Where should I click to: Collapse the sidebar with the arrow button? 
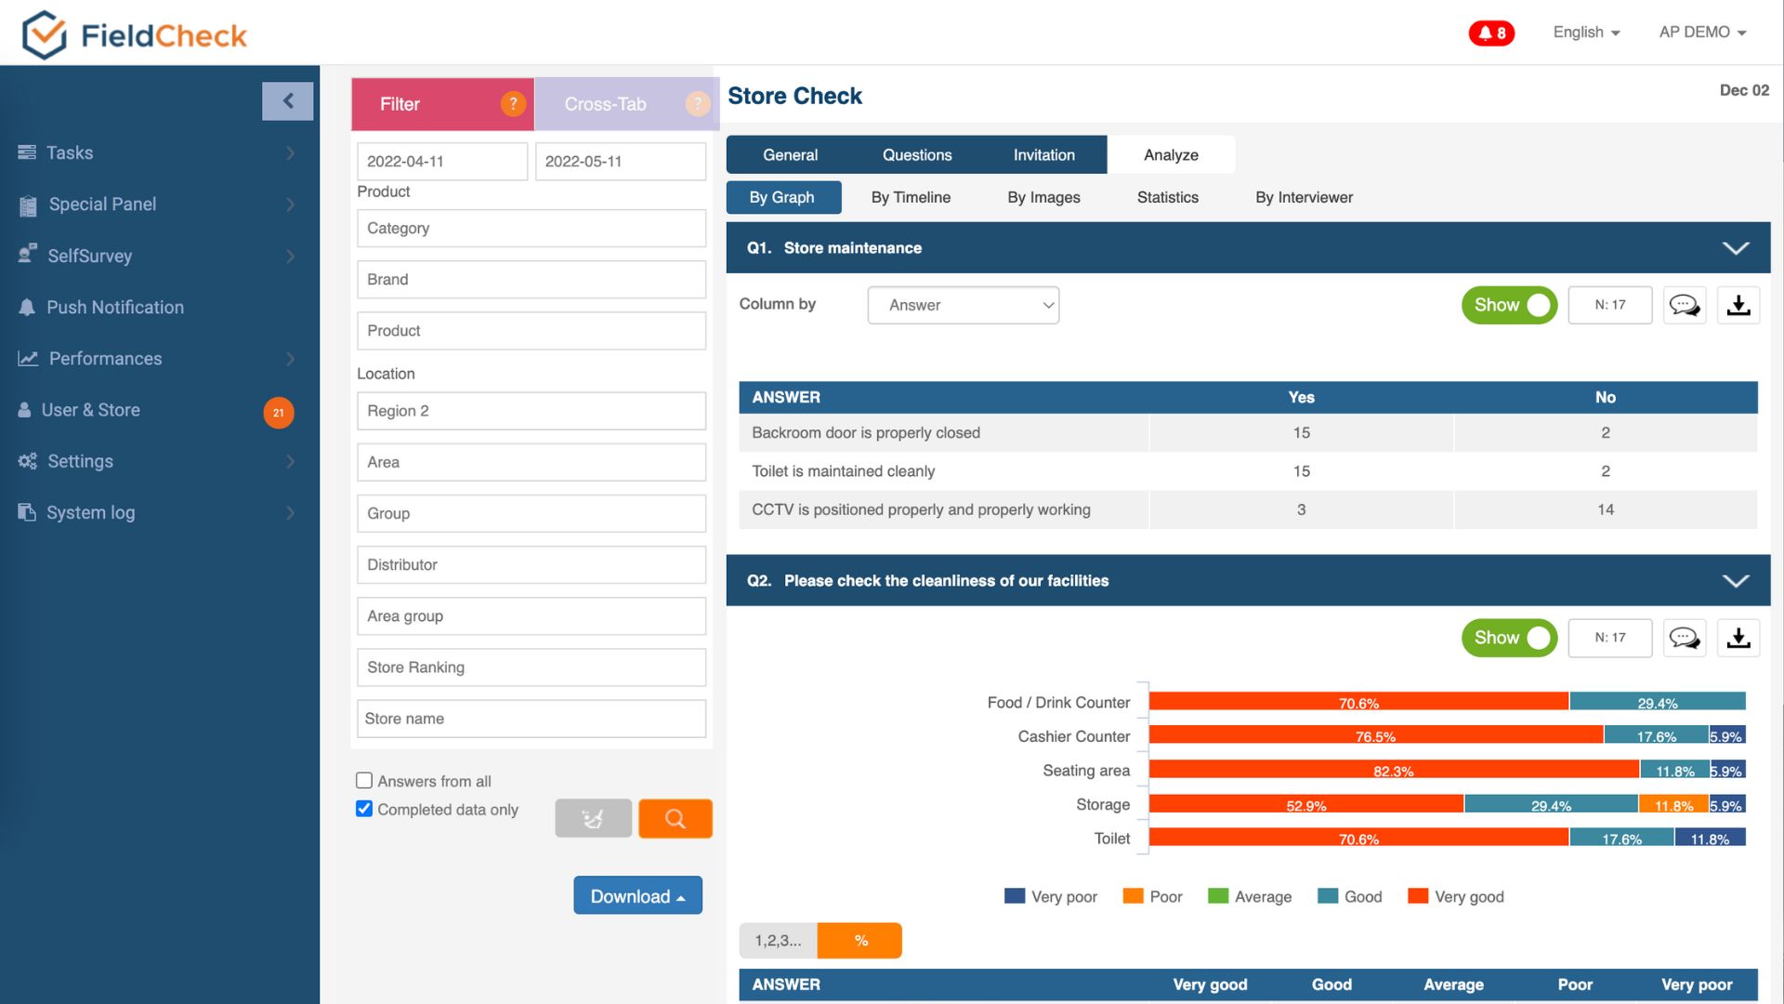pyautogui.click(x=287, y=101)
